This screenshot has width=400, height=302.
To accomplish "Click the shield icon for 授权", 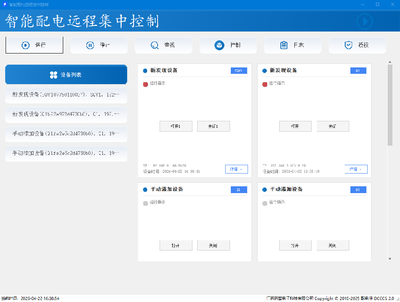I will point(348,45).
